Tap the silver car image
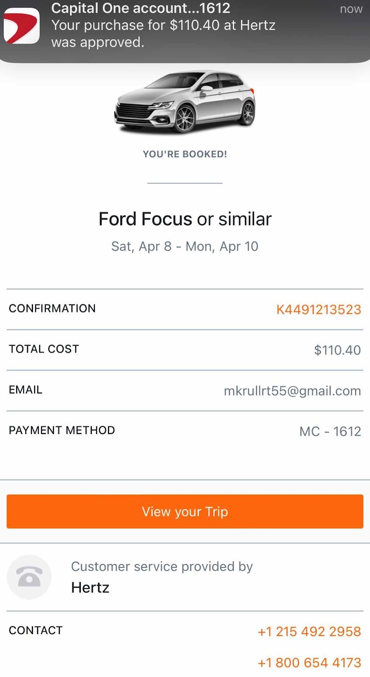 pos(185,102)
